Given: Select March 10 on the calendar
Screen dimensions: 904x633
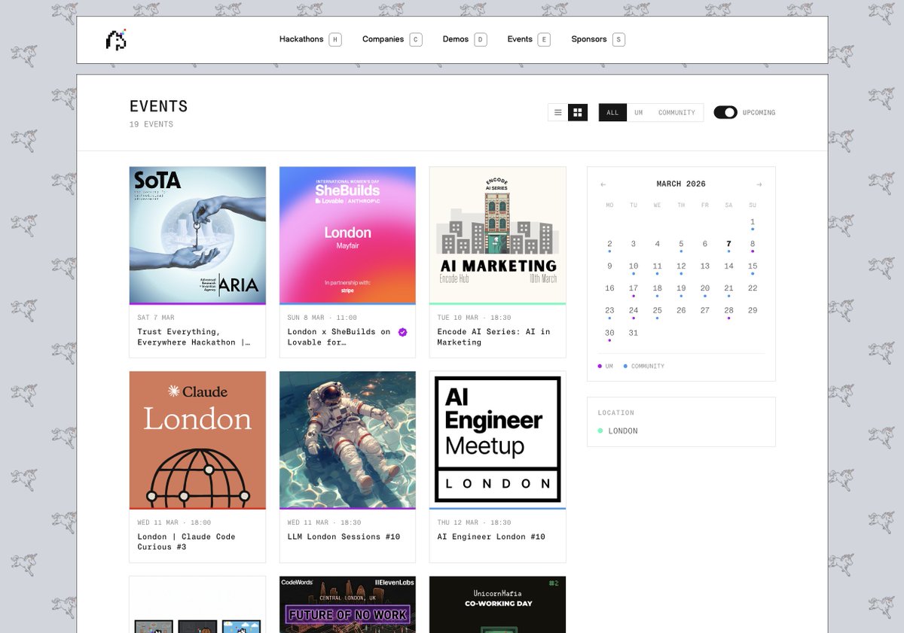Looking at the screenshot, I should click(x=634, y=266).
